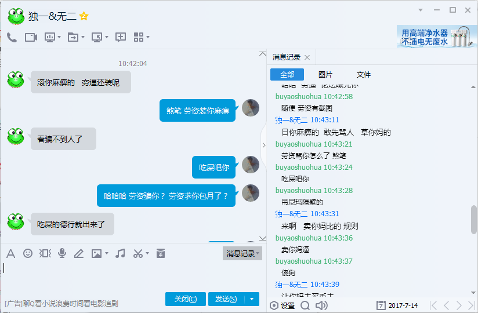Go to next page of history
Image resolution: width=478 pixels, height=313 pixels.
pyautogui.click(x=459, y=305)
